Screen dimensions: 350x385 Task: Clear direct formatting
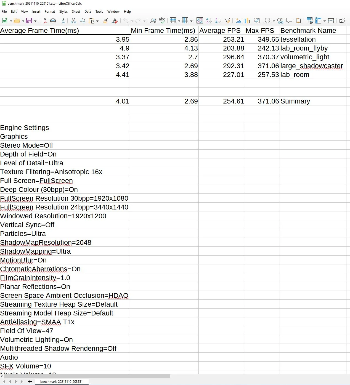(x=115, y=21)
